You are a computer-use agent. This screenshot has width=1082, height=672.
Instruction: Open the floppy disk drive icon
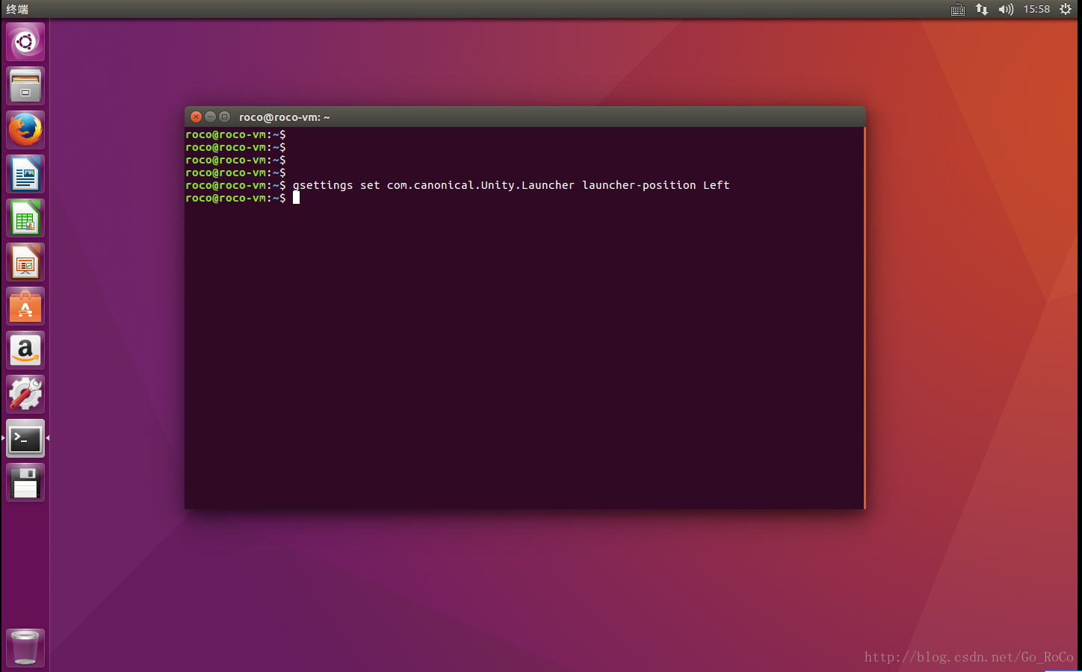click(x=25, y=482)
